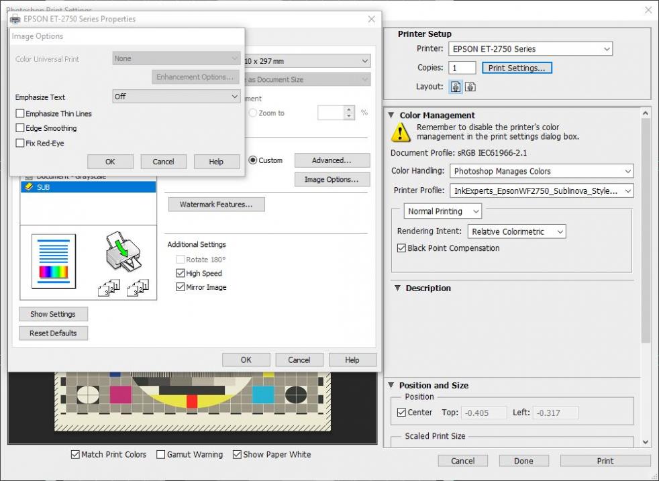This screenshot has height=481, width=659.
Task: Open the Color Handling dropdown
Action: tap(542, 171)
